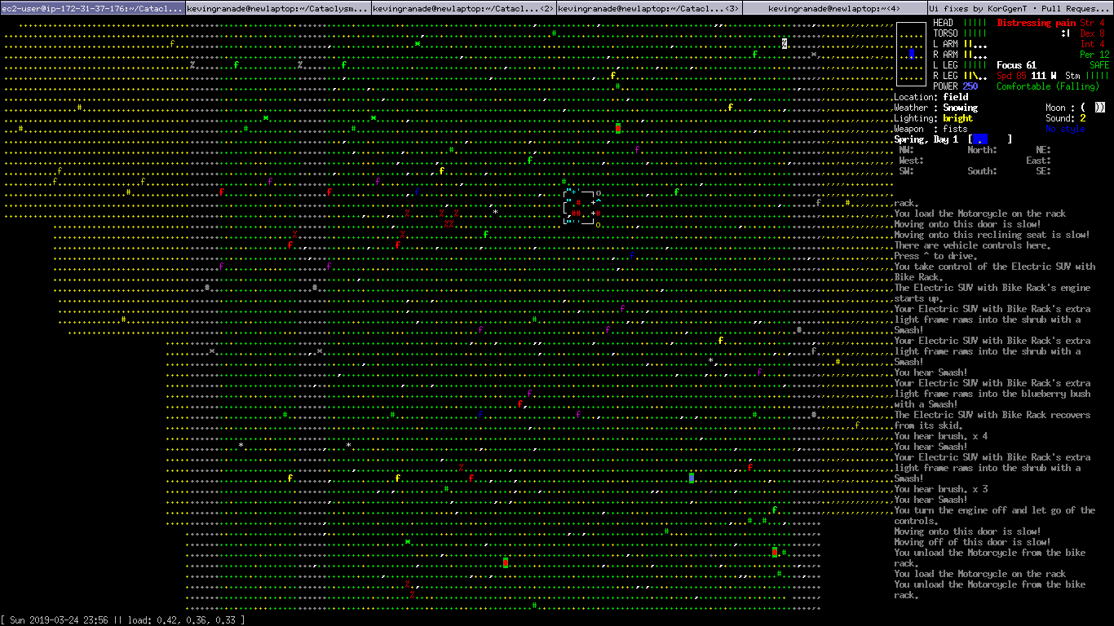Click the Stm stamina pips
This screenshot has height=626, width=1114.
point(1097,76)
